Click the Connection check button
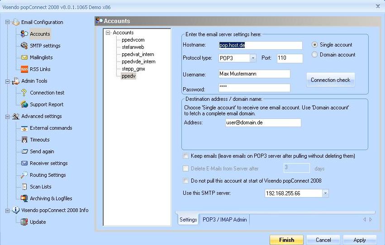Viewport: 385px width, 245px height. click(x=331, y=80)
